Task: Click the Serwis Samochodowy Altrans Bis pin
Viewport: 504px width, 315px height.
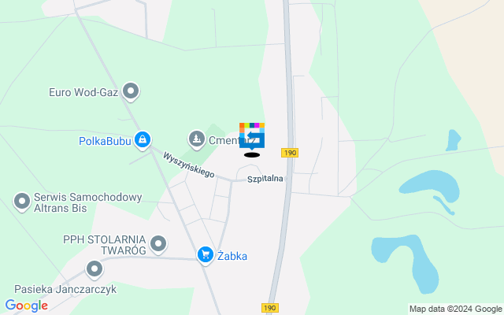Action: pyautogui.click(x=22, y=202)
